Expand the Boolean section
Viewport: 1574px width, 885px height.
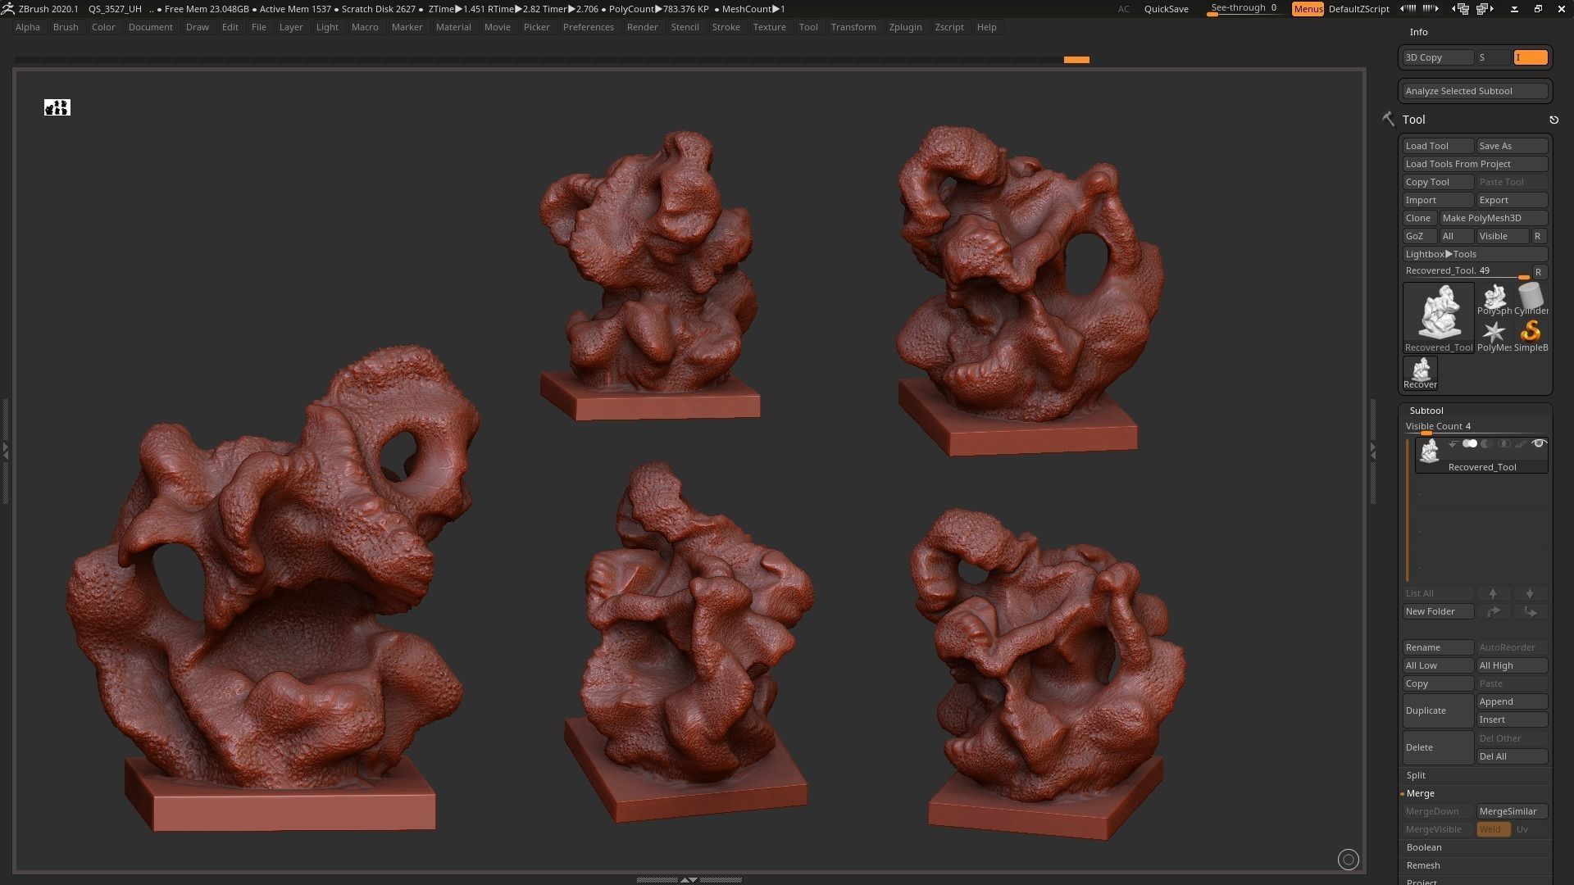pyautogui.click(x=1423, y=847)
